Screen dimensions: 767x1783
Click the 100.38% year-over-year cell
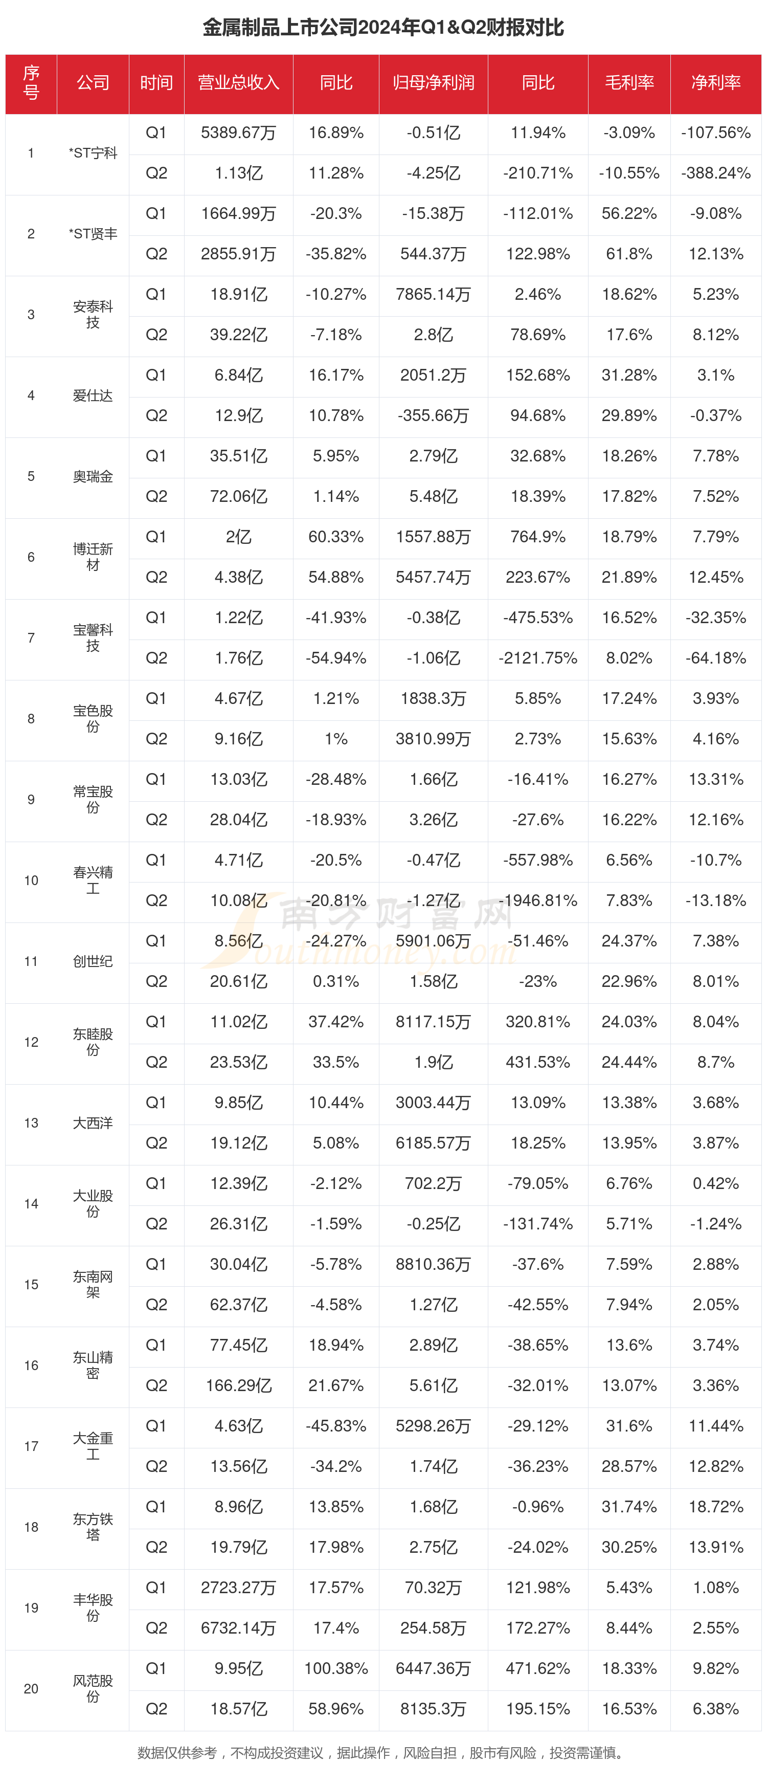pyautogui.click(x=336, y=1668)
